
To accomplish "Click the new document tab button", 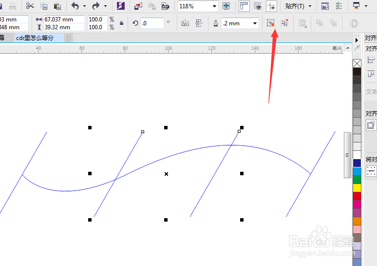I will [x=69, y=38].
